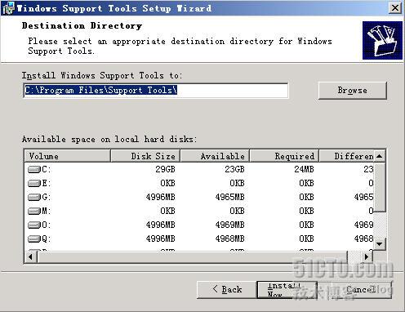Click the O: drive icon
Viewport: 405px width, 312px height.
coord(34,225)
